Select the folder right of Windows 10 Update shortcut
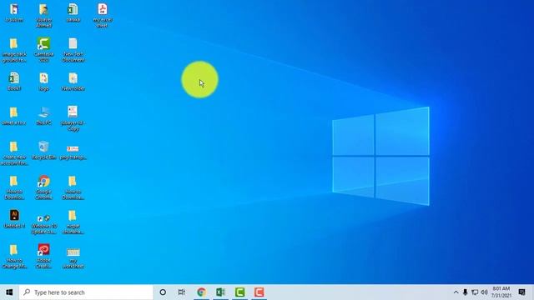 pos(73,222)
